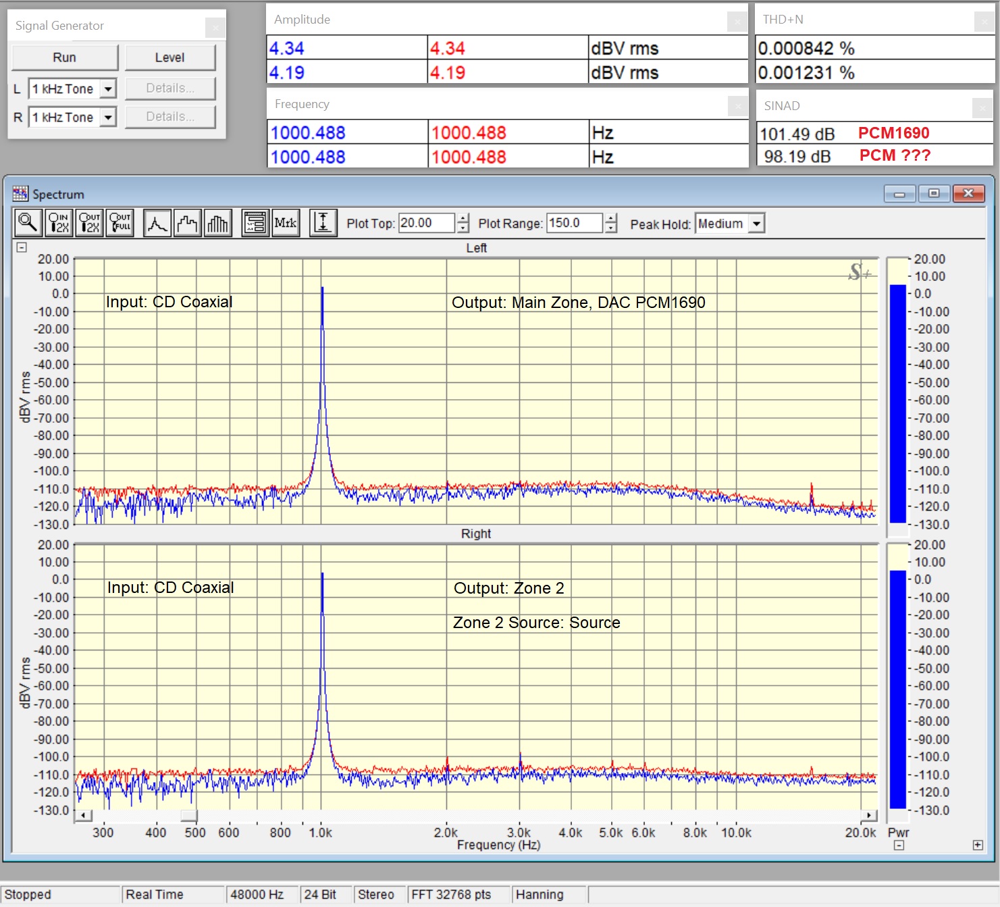1000x907 pixels.
Task: Click the 0.001231 % THD+N reading
Action: pyautogui.click(x=806, y=73)
